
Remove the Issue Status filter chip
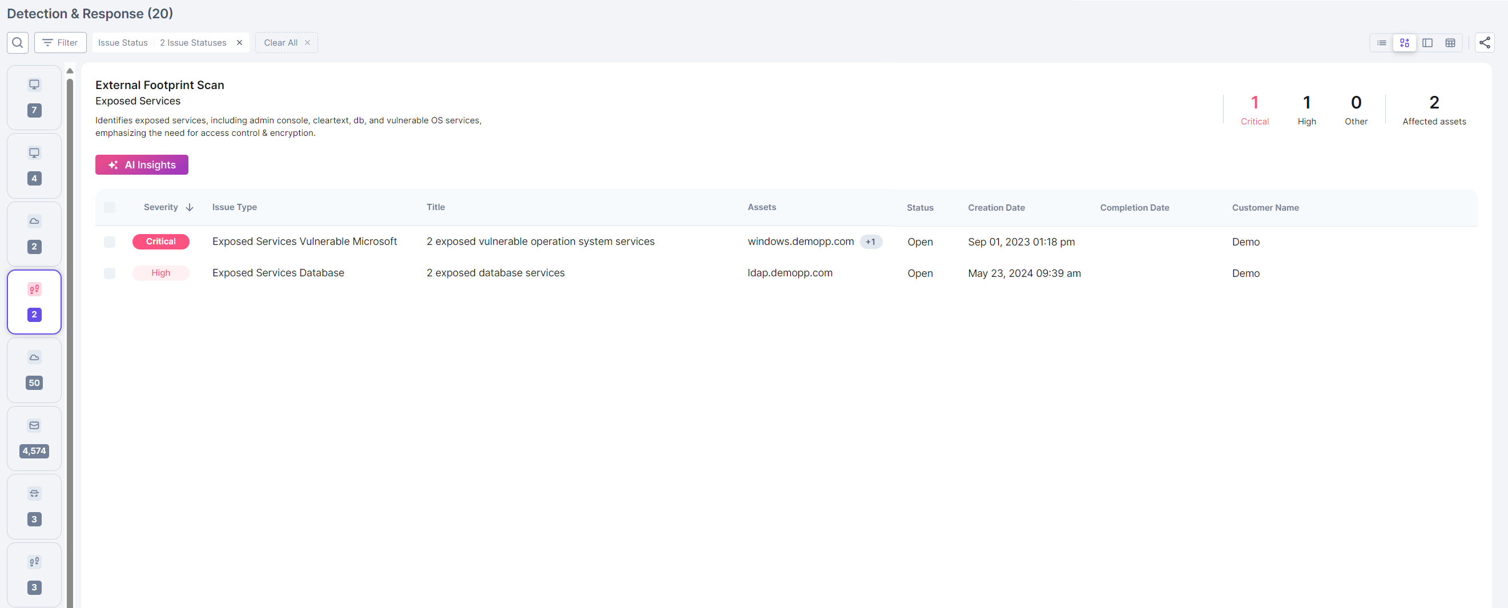(x=239, y=43)
